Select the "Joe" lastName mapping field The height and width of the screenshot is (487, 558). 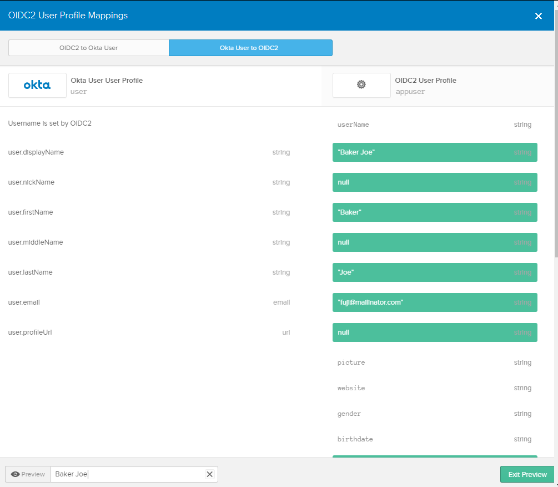[435, 272]
